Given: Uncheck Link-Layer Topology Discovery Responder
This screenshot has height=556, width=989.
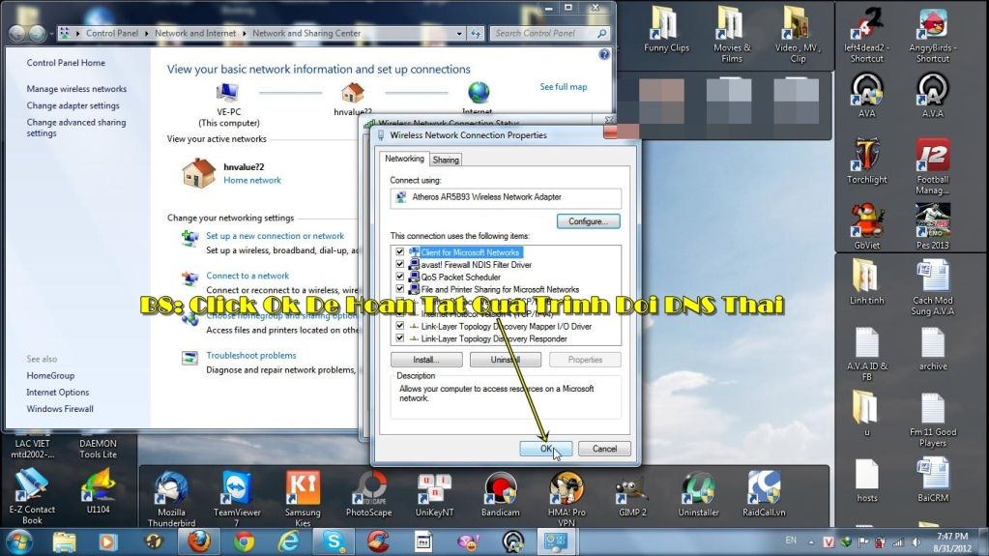Looking at the screenshot, I should (x=400, y=339).
